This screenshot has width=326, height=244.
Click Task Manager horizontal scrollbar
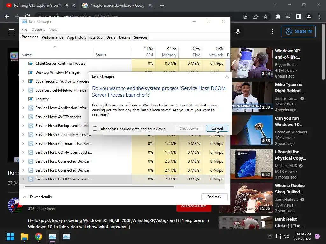99,186
